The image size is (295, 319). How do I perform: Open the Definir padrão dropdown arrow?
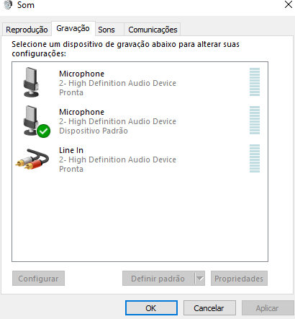click(199, 279)
